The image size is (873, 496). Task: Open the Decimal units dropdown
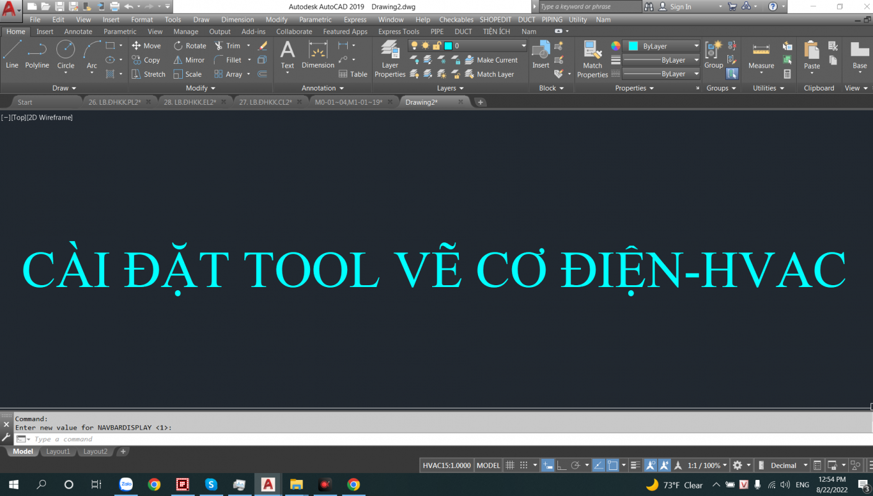[x=788, y=466]
